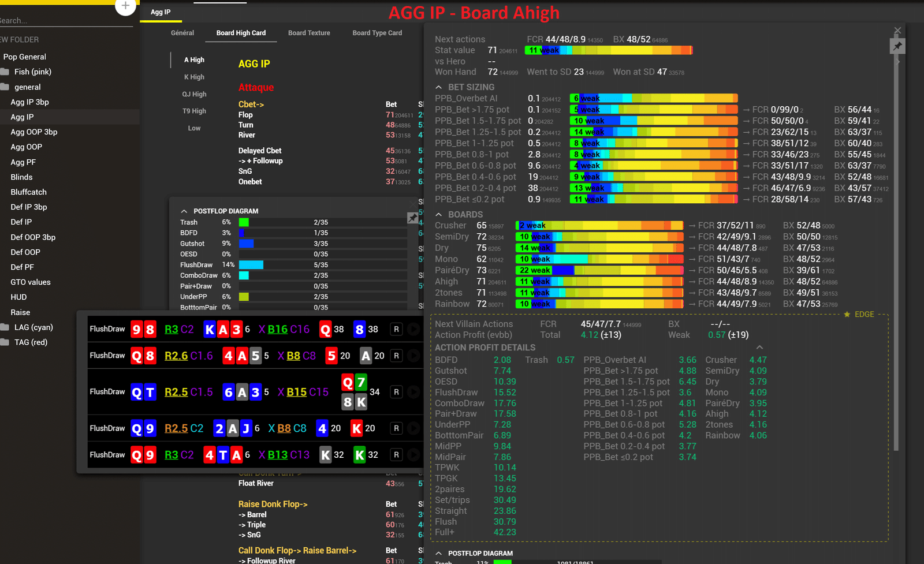Focus the Search input field

[66, 21]
